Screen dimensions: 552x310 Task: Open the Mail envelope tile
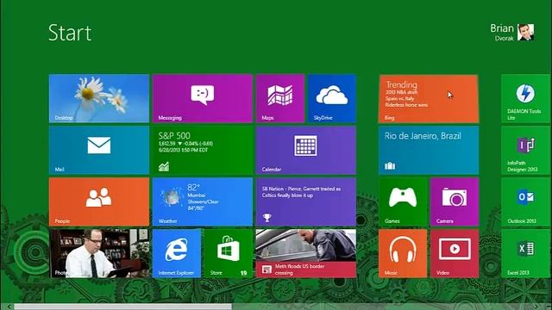[99, 150]
